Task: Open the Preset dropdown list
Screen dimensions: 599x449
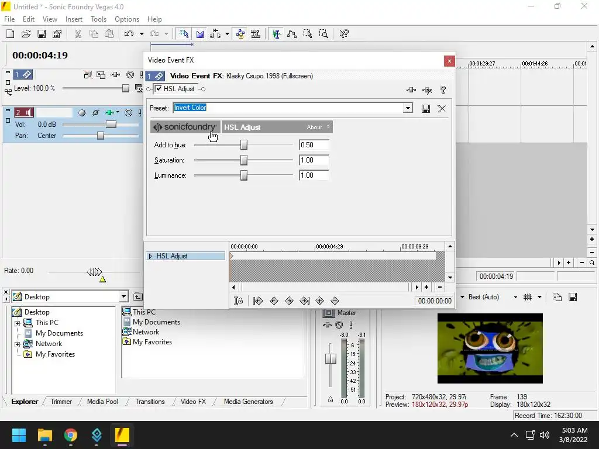Action: pyautogui.click(x=408, y=108)
